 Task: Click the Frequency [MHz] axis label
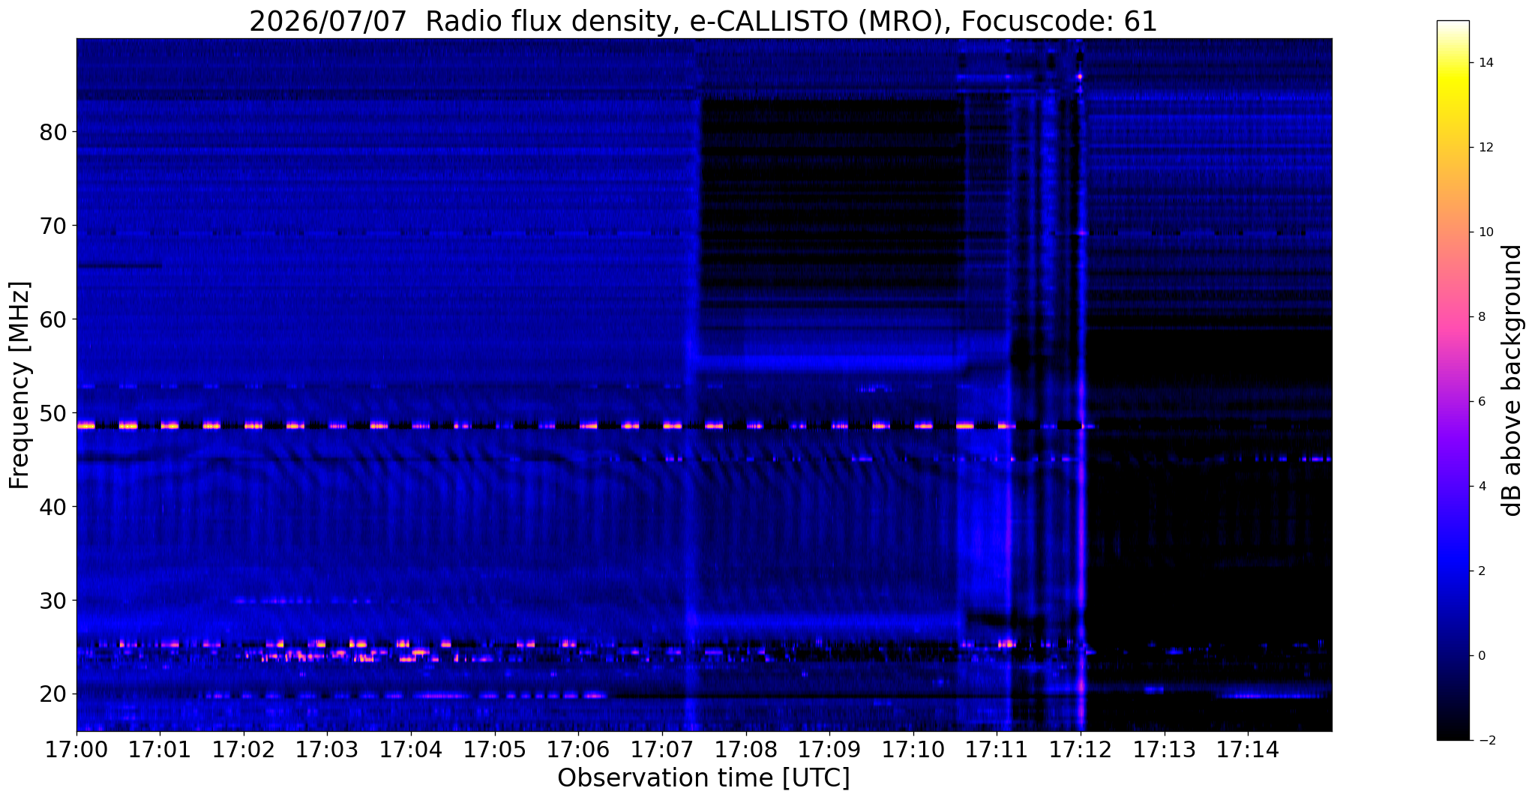tap(19, 385)
